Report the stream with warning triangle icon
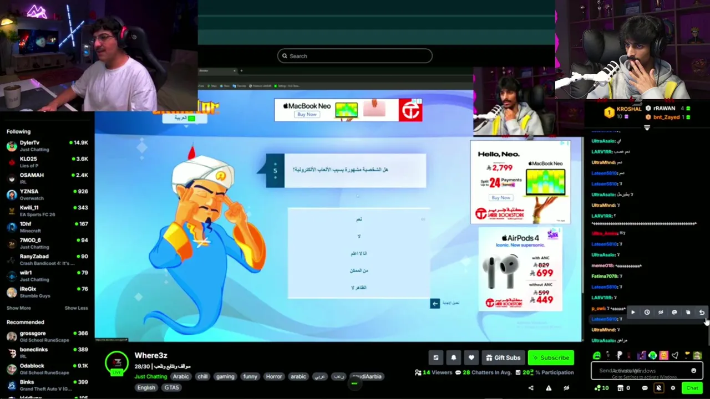 [x=549, y=388]
